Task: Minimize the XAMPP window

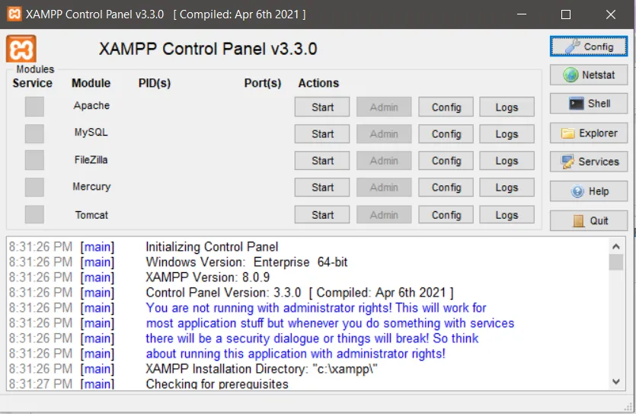Action: 522,14
